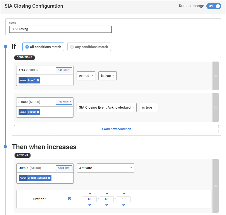Open Add Filter menu for Area
Screen dimensions: 226x215
click(x=64, y=70)
